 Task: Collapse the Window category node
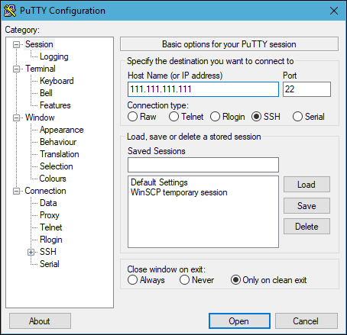pyautogui.click(x=16, y=118)
